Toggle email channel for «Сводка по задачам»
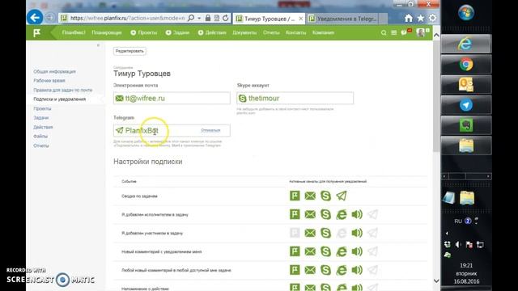The width and height of the screenshot is (518, 291). pyautogui.click(x=310, y=196)
